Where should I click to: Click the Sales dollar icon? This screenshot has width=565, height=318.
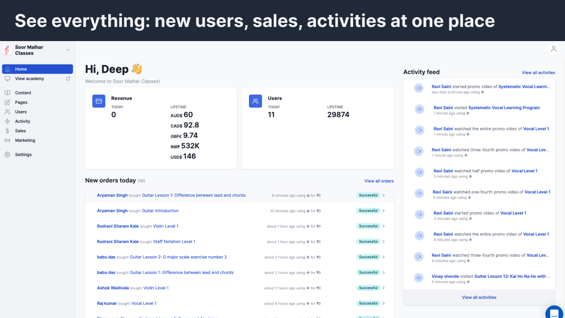tap(8, 131)
